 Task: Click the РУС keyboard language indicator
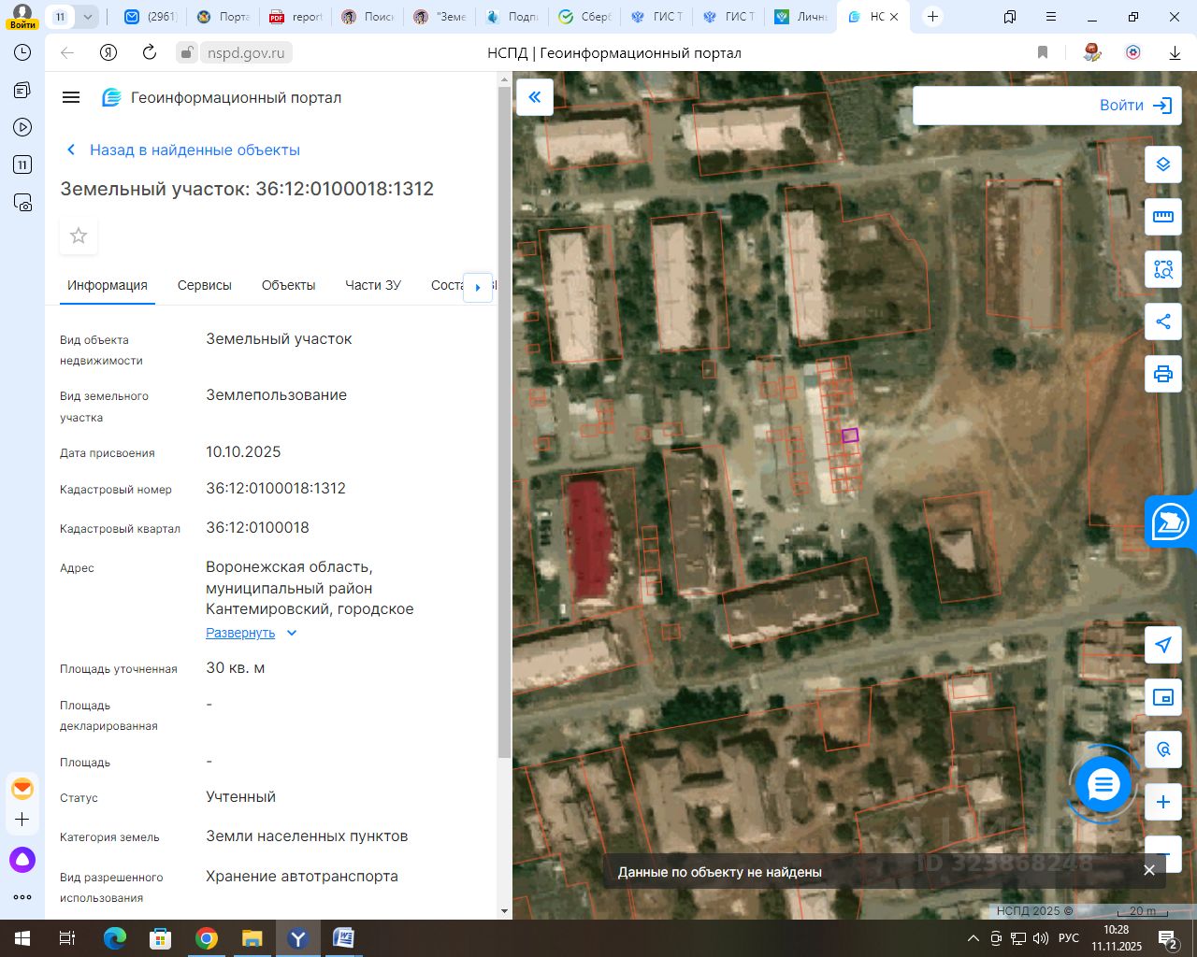click(1069, 938)
